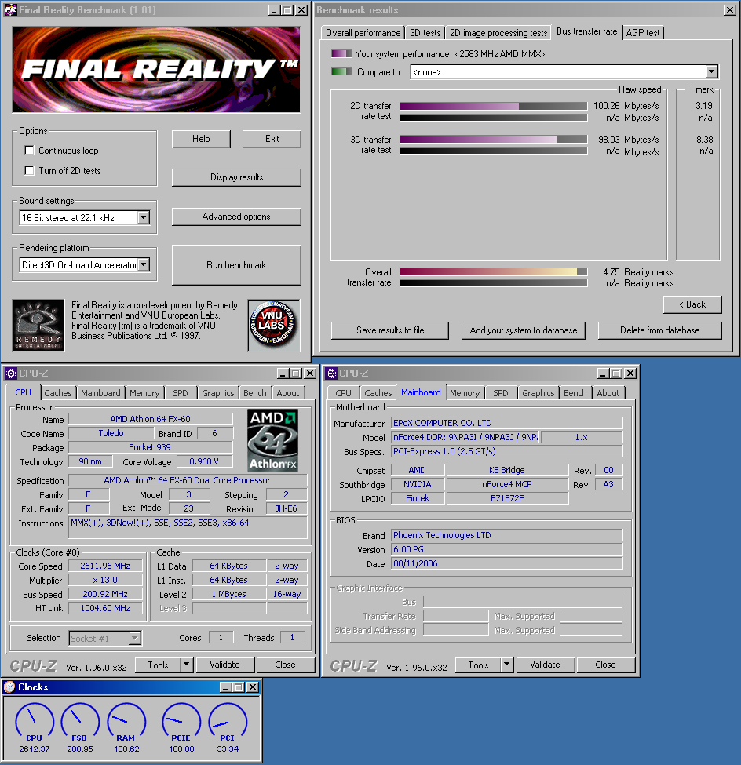The height and width of the screenshot is (765, 741).
Task: Open Caches tab in left CPU-Z
Action: pyautogui.click(x=57, y=393)
